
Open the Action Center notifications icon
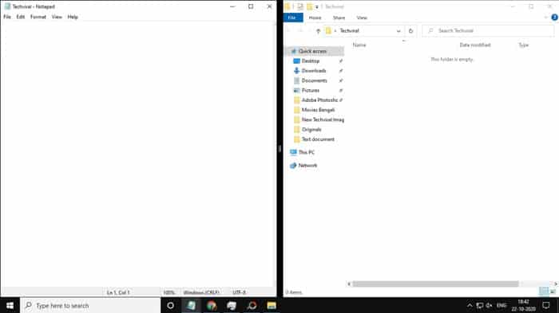[545, 306]
